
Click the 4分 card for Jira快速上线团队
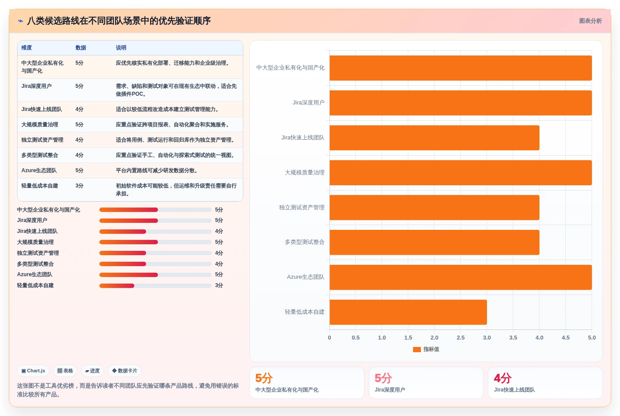[x=545, y=383]
